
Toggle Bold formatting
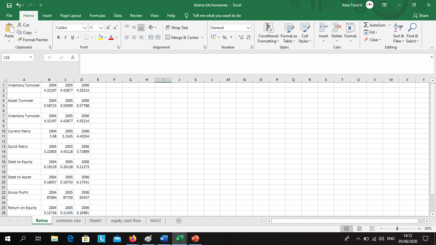pos(59,38)
